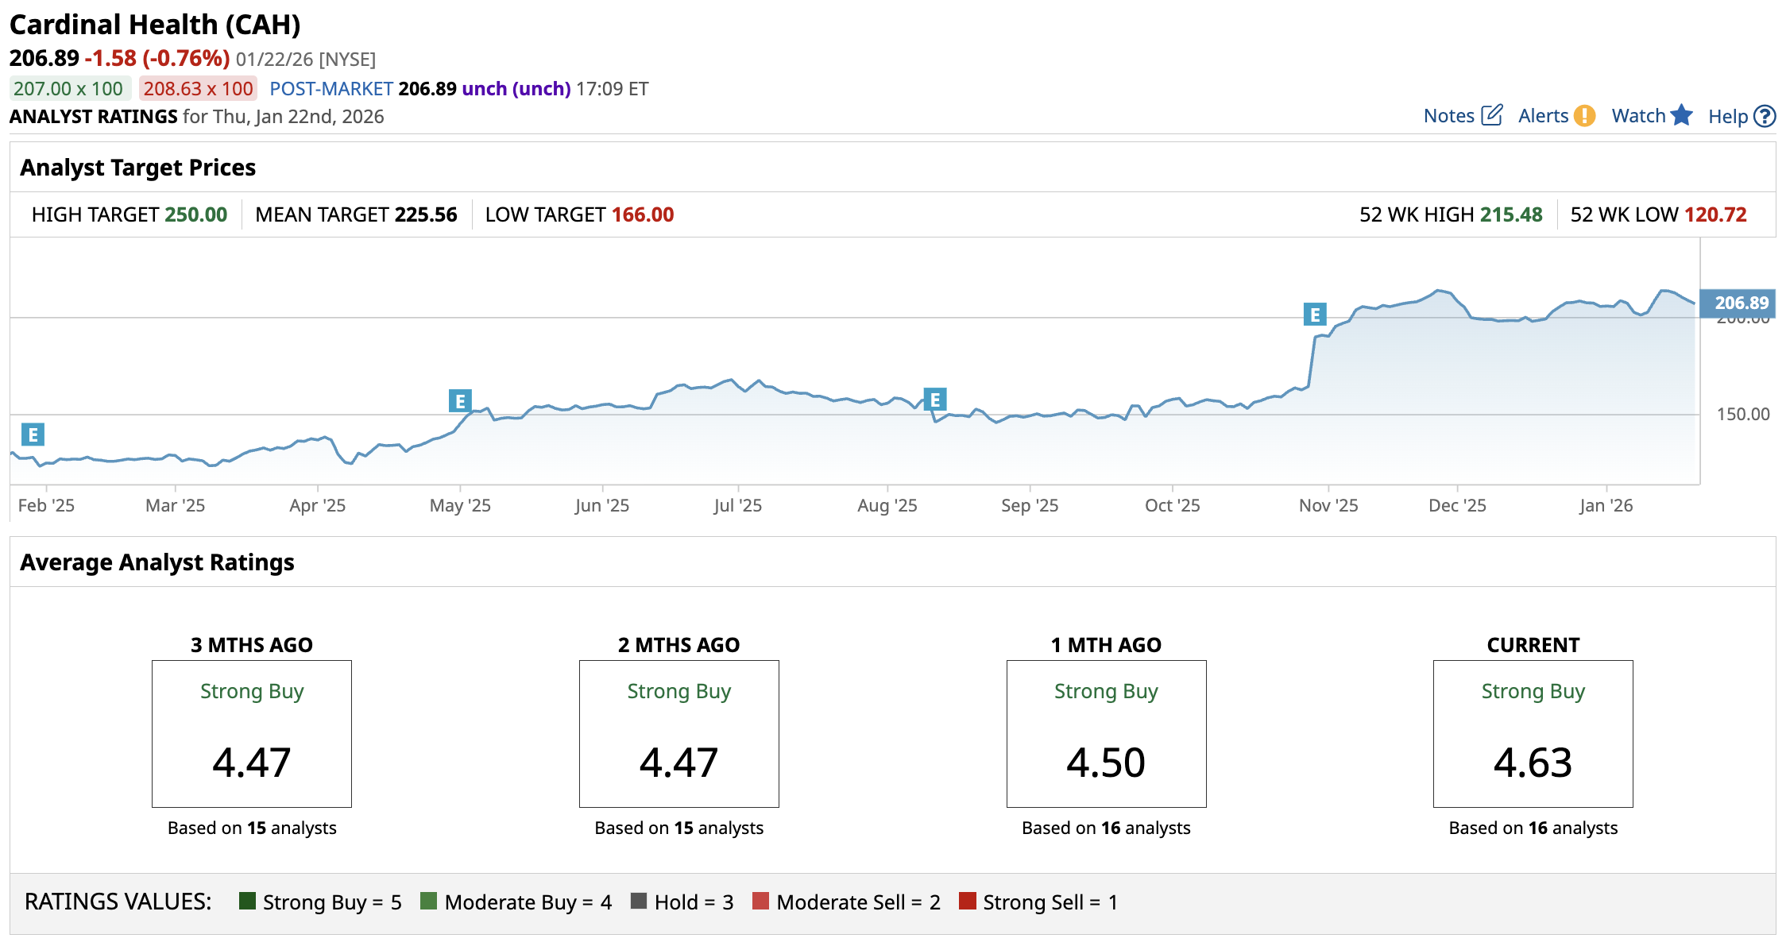
Task: Click the light green Moderate Buy swatch
Action: 428,901
